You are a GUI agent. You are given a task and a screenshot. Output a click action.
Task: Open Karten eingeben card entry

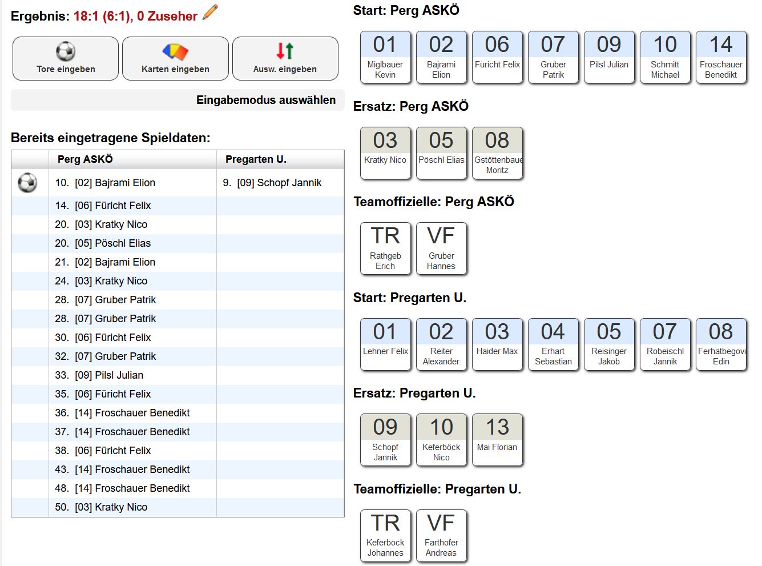[175, 58]
